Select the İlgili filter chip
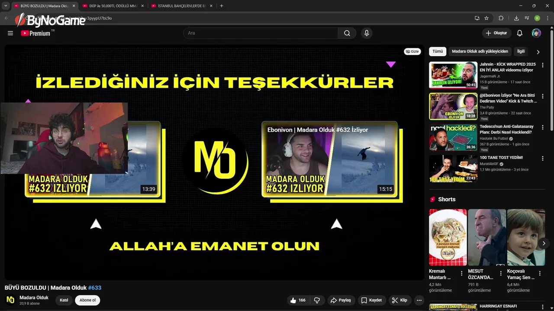The height and width of the screenshot is (311, 554). [x=521, y=51]
